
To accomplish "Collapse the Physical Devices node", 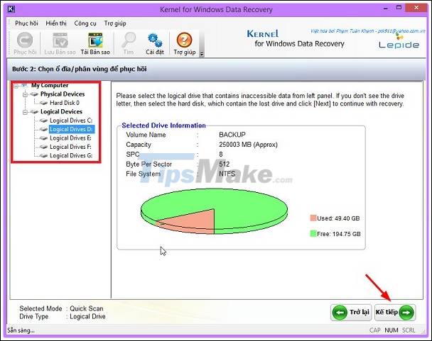I will coord(25,94).
